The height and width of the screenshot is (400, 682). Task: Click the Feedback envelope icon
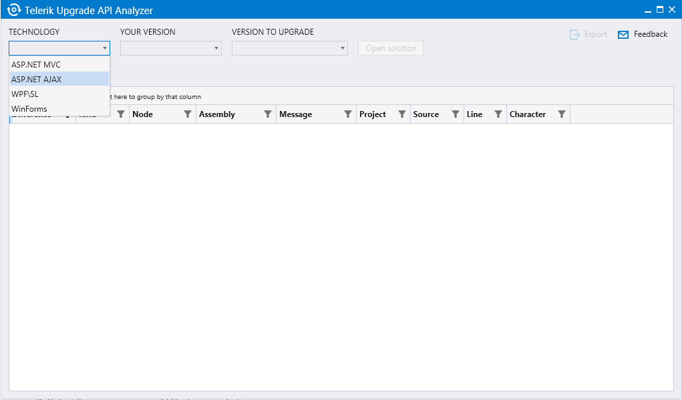(x=623, y=35)
